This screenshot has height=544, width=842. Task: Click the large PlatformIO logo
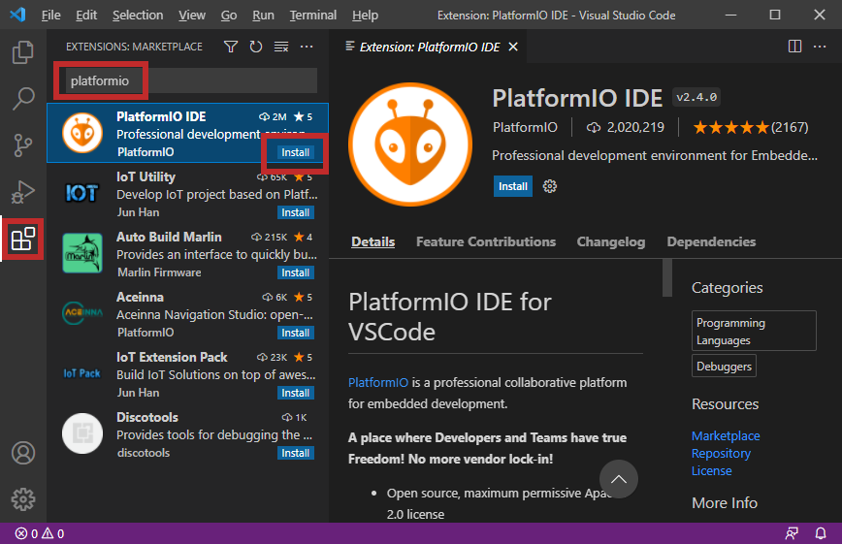pyautogui.click(x=410, y=144)
